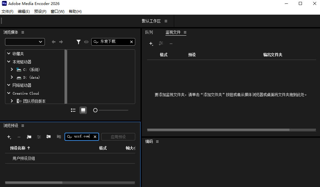Click the watch folders horizontal scrollbar
This screenshot has width=320, height=187.
232,130
